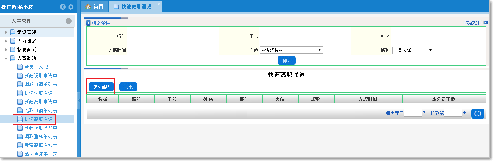This screenshot has width=493, height=161.
Task: Collapse the 人事调动 tree node
Action: click(6, 58)
